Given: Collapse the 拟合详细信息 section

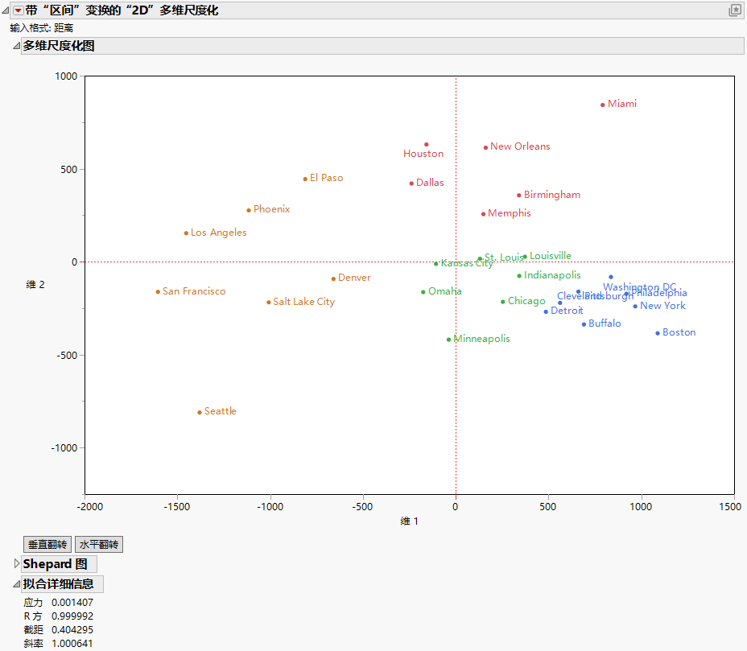Looking at the screenshot, I should (x=16, y=584).
